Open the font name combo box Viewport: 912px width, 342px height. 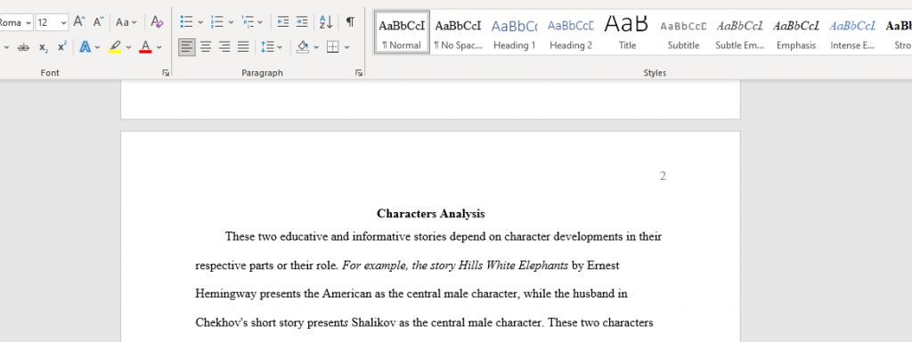[x=16, y=22]
